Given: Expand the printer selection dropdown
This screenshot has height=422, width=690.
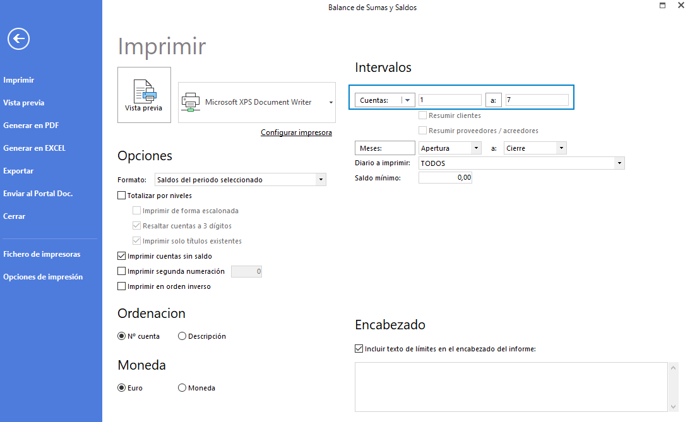Looking at the screenshot, I should coord(331,102).
